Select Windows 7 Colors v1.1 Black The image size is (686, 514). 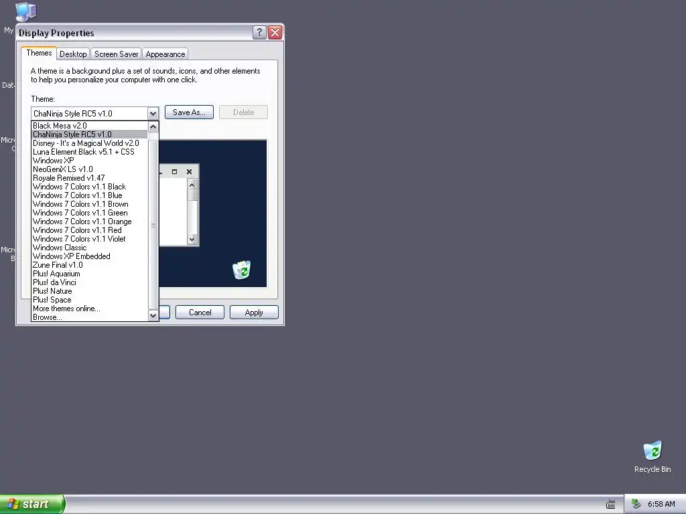(90, 187)
